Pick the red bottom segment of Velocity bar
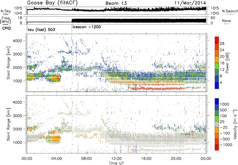The image size is (238, 165). [x=217, y=147]
